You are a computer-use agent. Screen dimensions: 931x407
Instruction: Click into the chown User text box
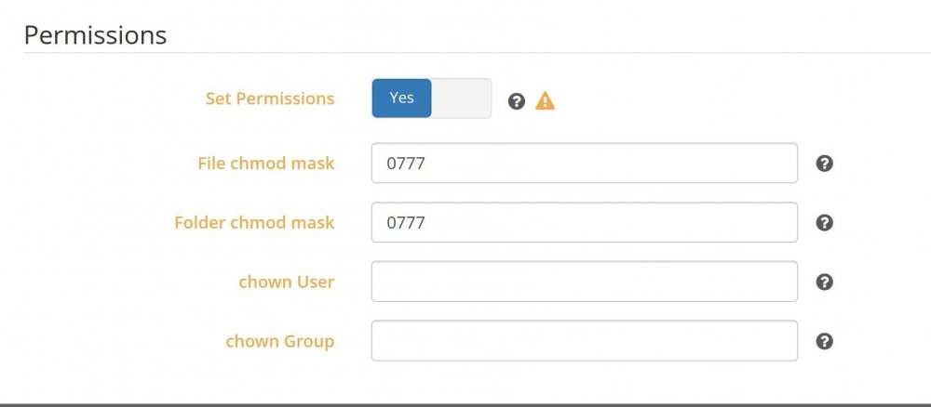pos(585,282)
